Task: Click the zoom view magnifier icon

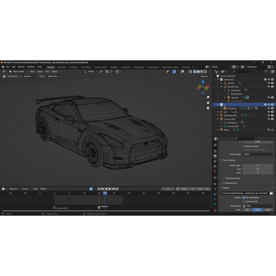Action: [208, 97]
